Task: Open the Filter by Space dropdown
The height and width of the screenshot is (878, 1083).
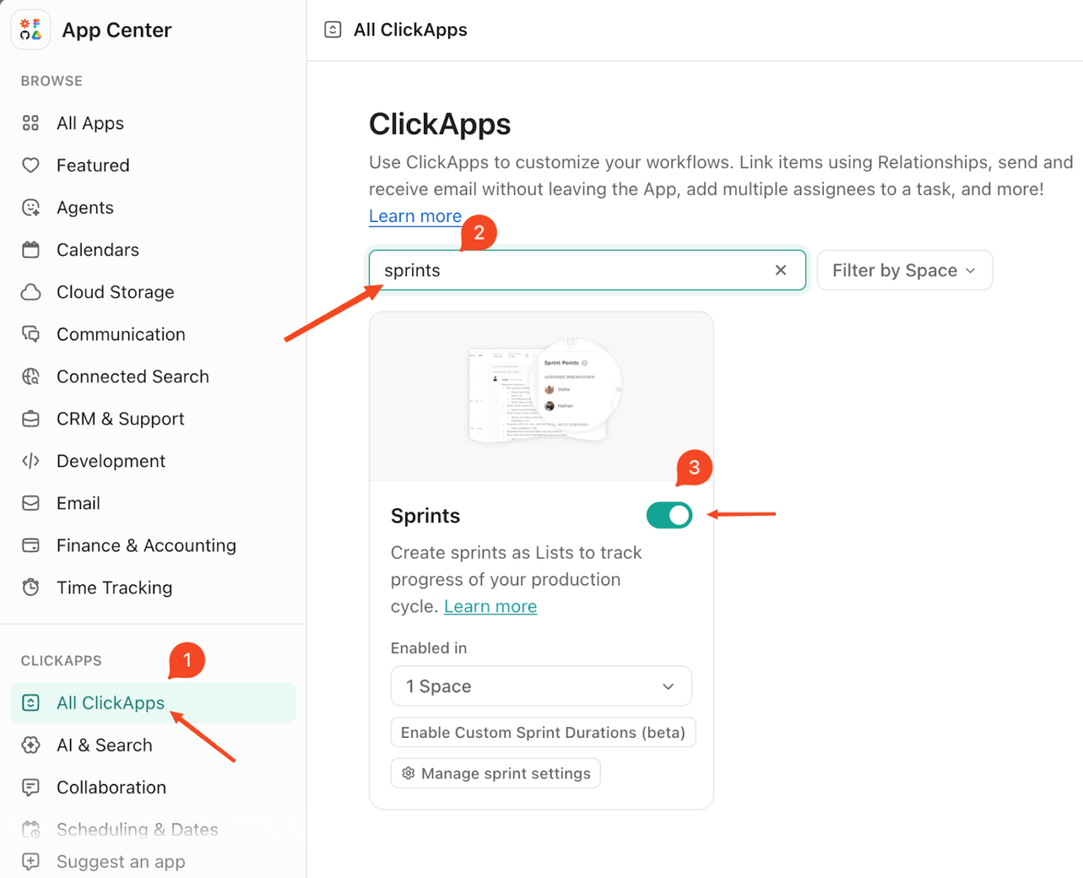Action: (x=904, y=270)
